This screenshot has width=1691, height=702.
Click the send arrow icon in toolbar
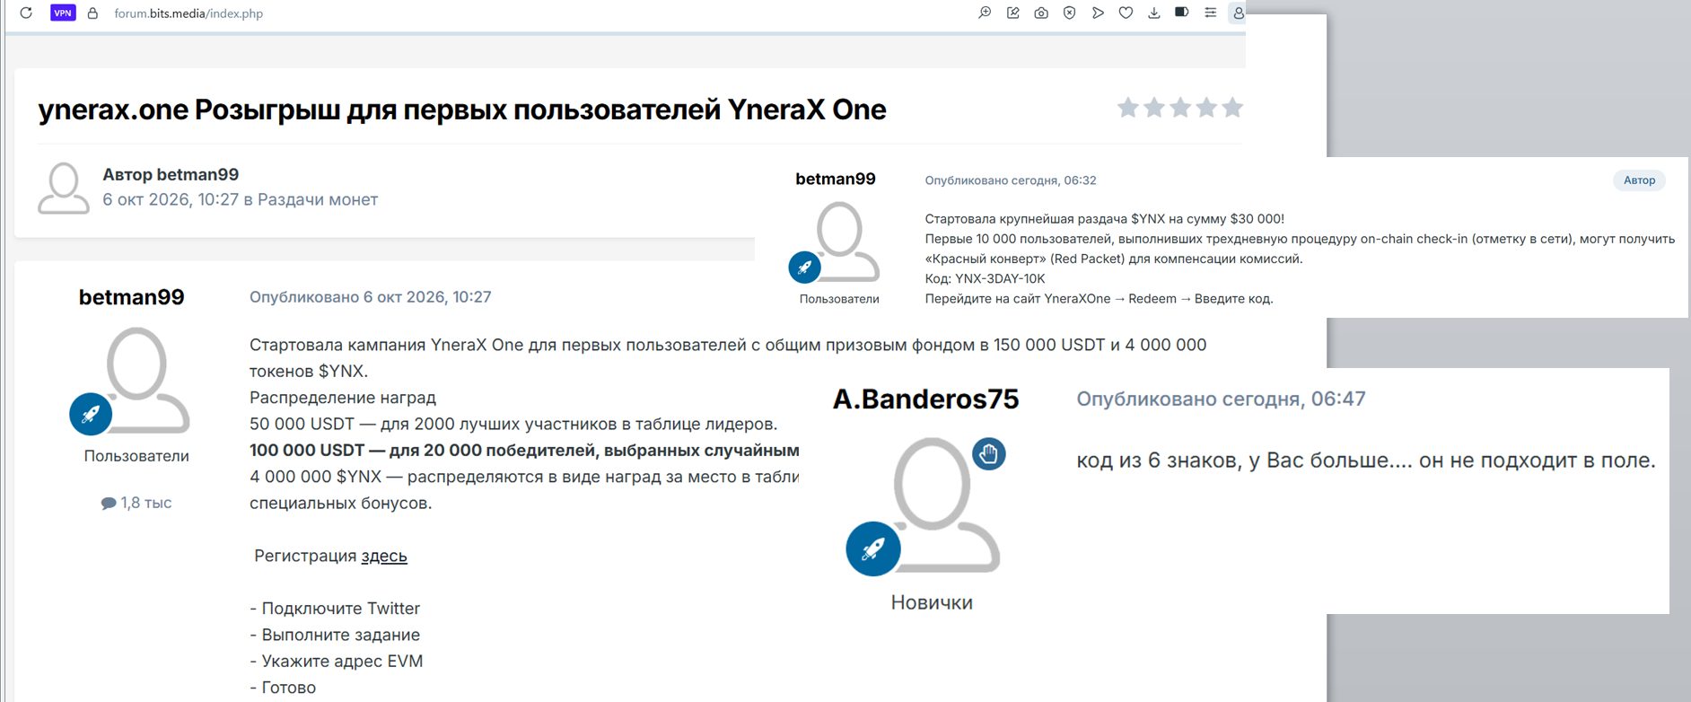1098,13
